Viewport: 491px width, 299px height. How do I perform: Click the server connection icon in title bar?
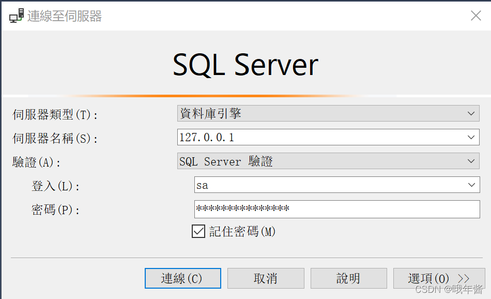pos(17,16)
